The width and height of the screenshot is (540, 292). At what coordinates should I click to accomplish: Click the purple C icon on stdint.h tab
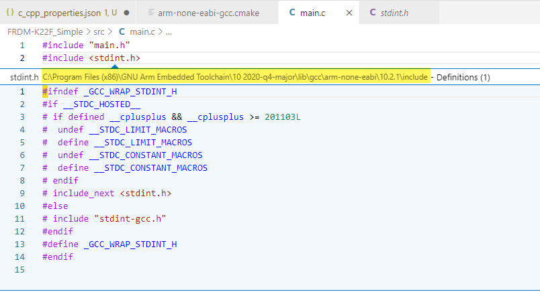pos(373,12)
